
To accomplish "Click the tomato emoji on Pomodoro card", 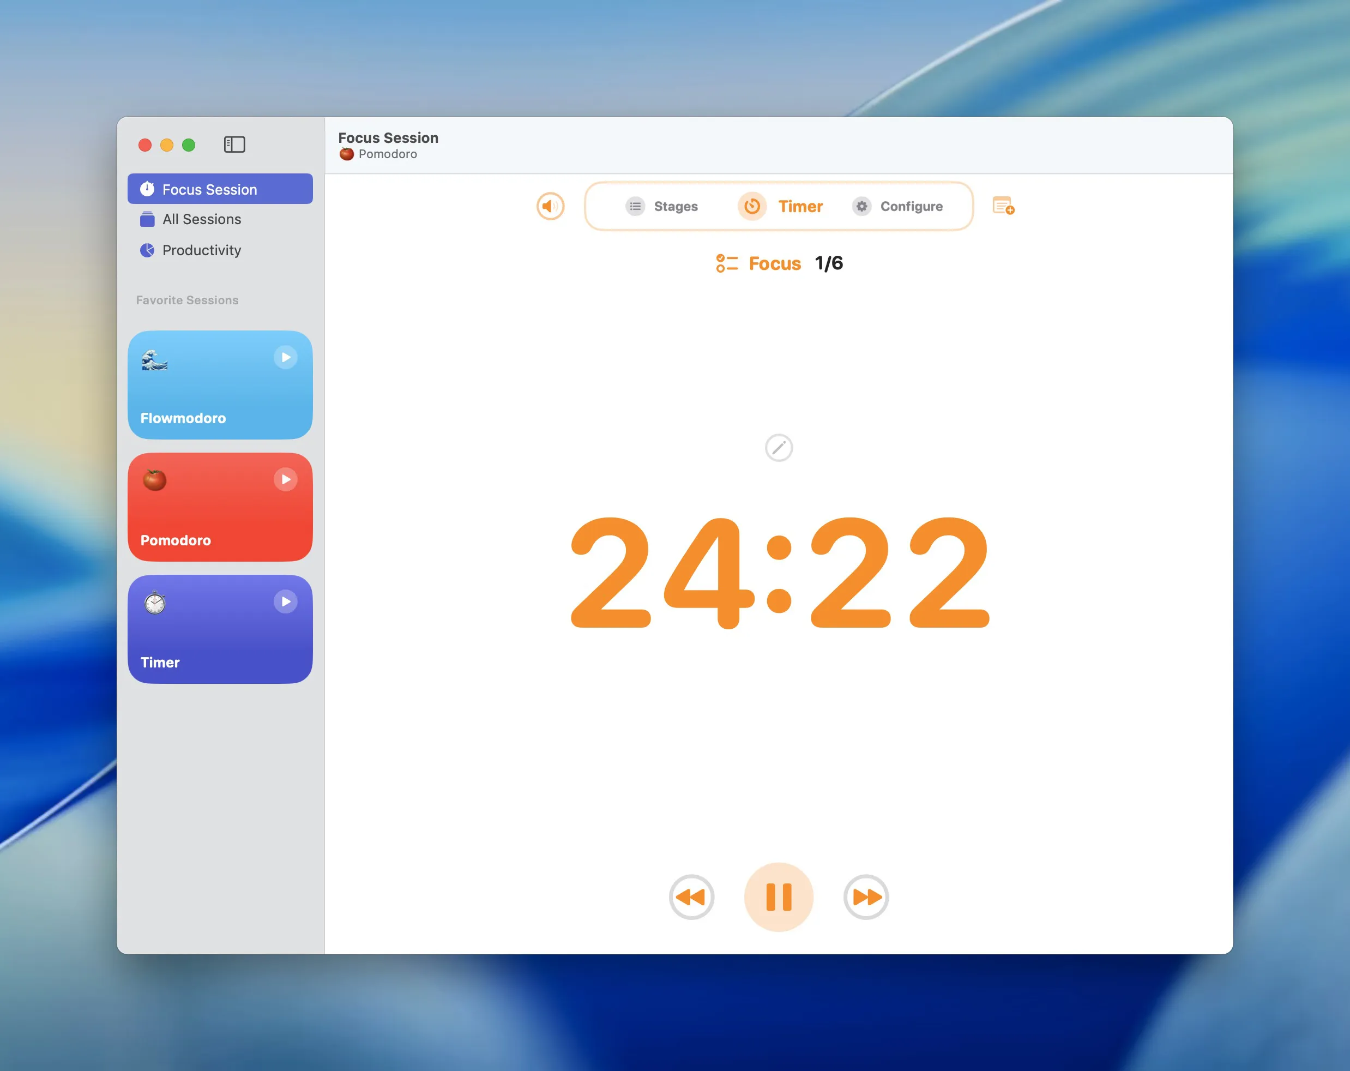I will (155, 480).
